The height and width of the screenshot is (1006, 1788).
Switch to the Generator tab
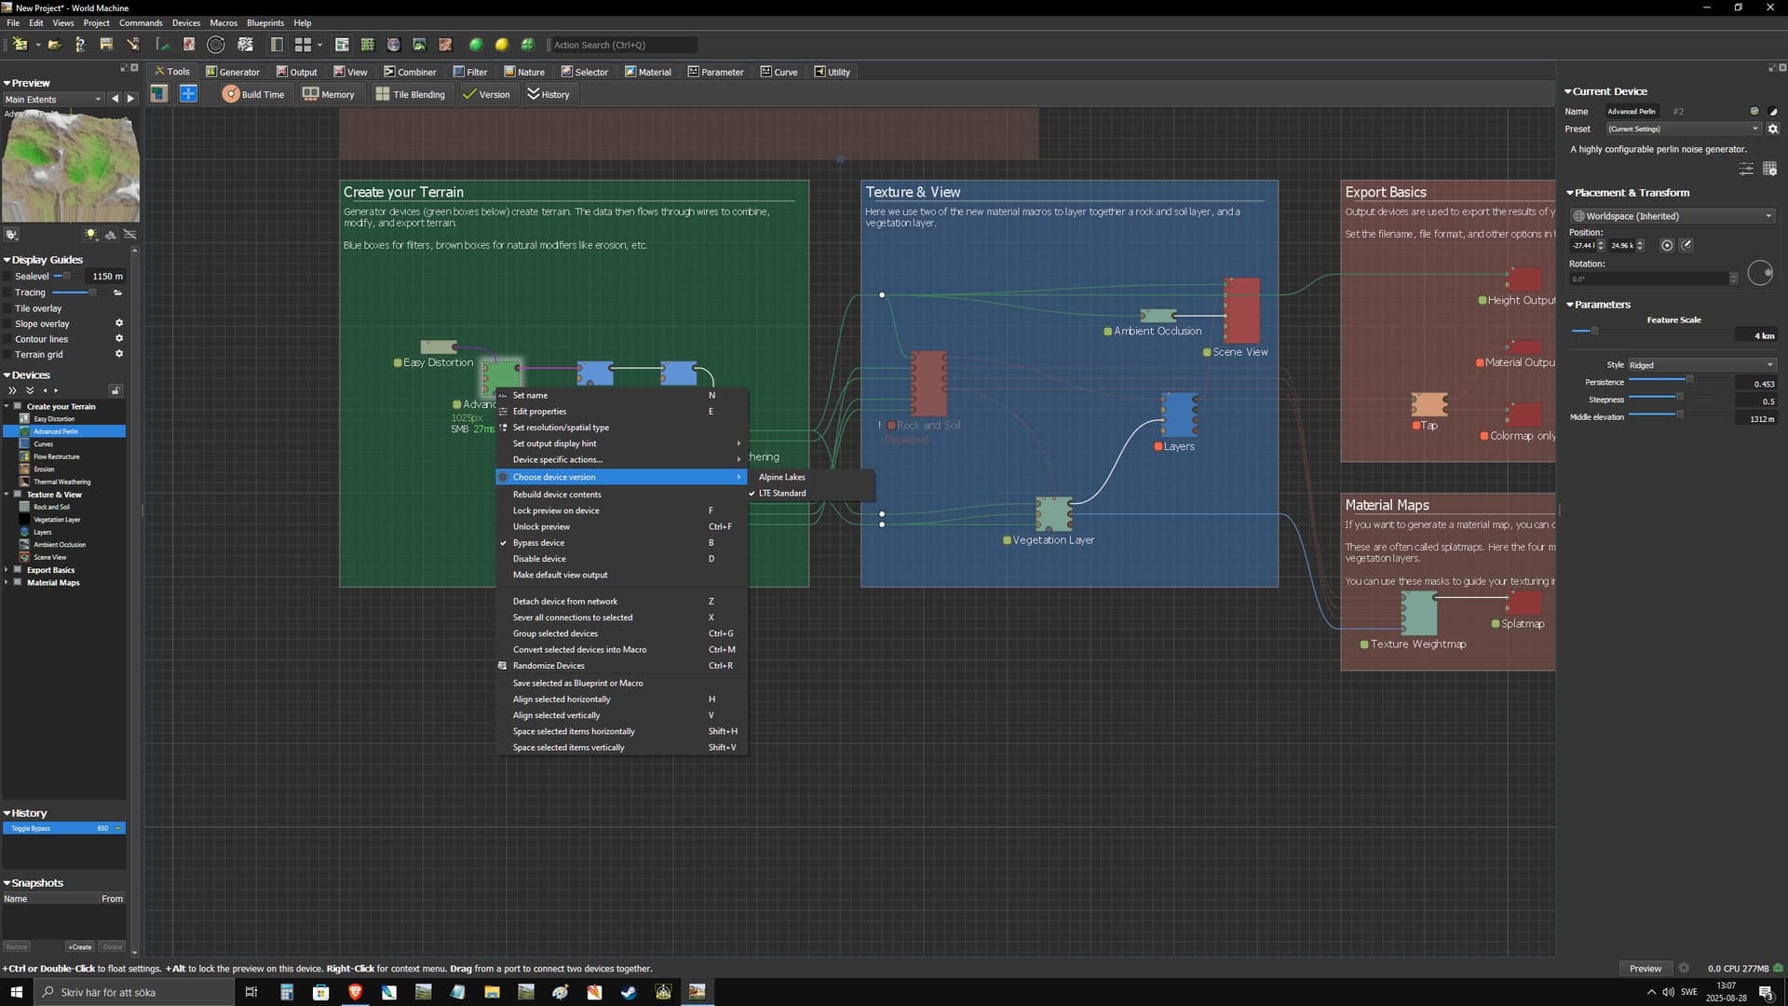pos(233,72)
